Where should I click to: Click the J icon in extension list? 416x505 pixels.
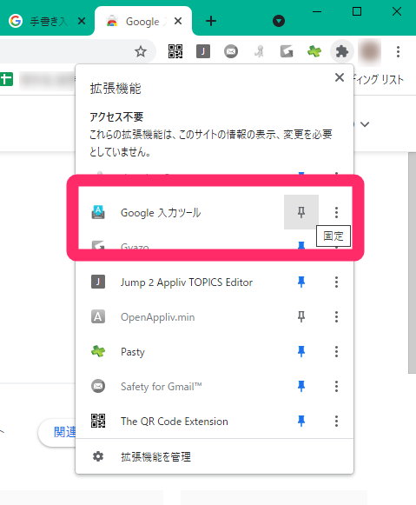coord(98,282)
